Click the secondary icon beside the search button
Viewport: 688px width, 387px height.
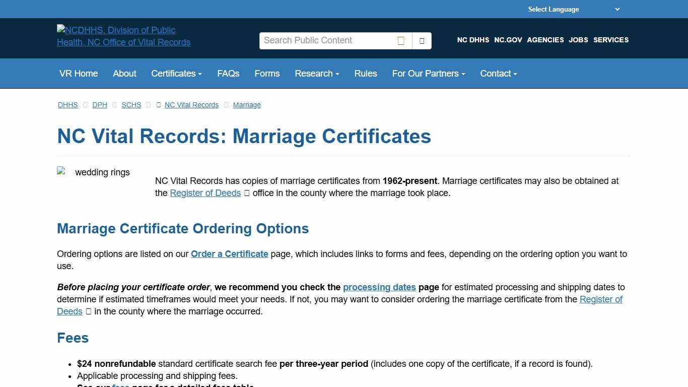[x=421, y=40]
